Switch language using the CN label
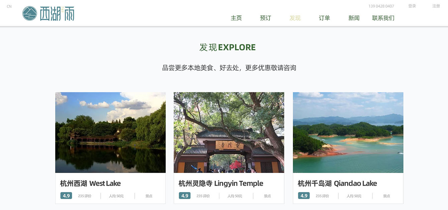Viewport: 448px width, 210px height. [9, 6]
